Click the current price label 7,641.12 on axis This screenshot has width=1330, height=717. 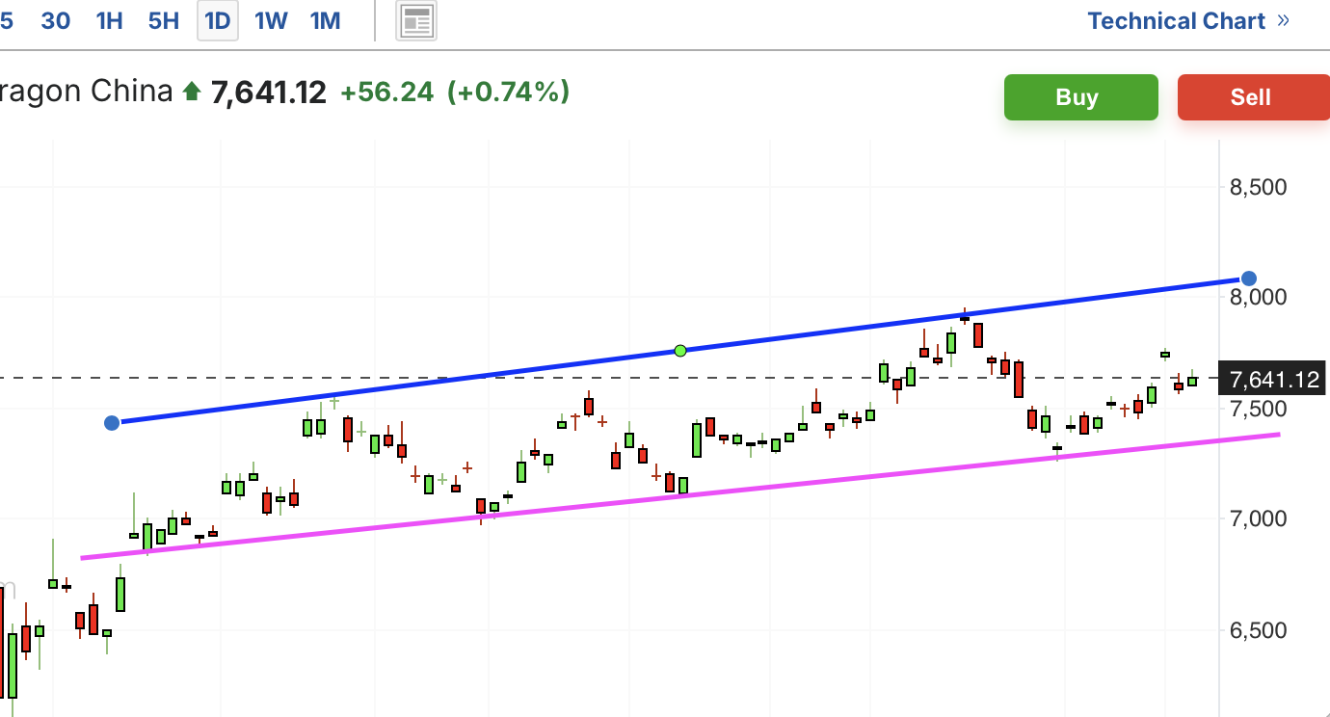(1274, 379)
